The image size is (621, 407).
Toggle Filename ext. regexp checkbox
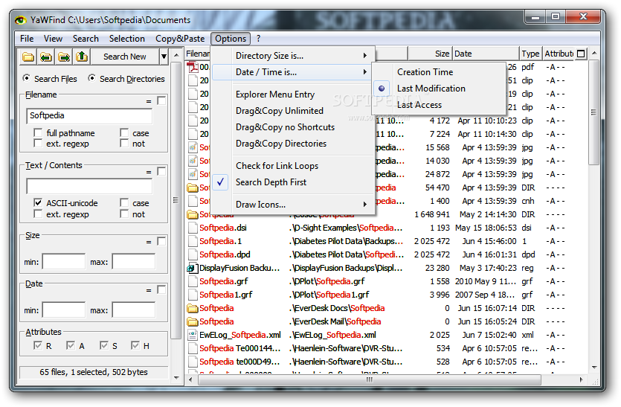tap(38, 144)
